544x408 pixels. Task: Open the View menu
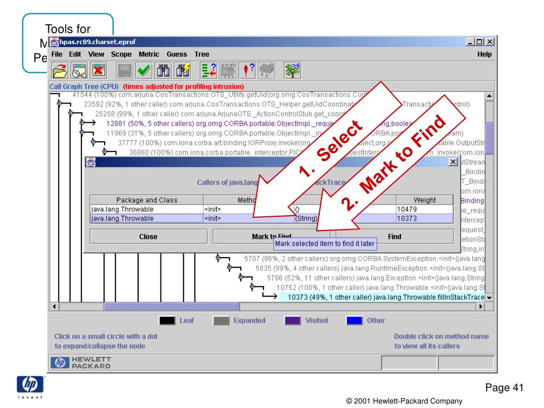coord(96,55)
